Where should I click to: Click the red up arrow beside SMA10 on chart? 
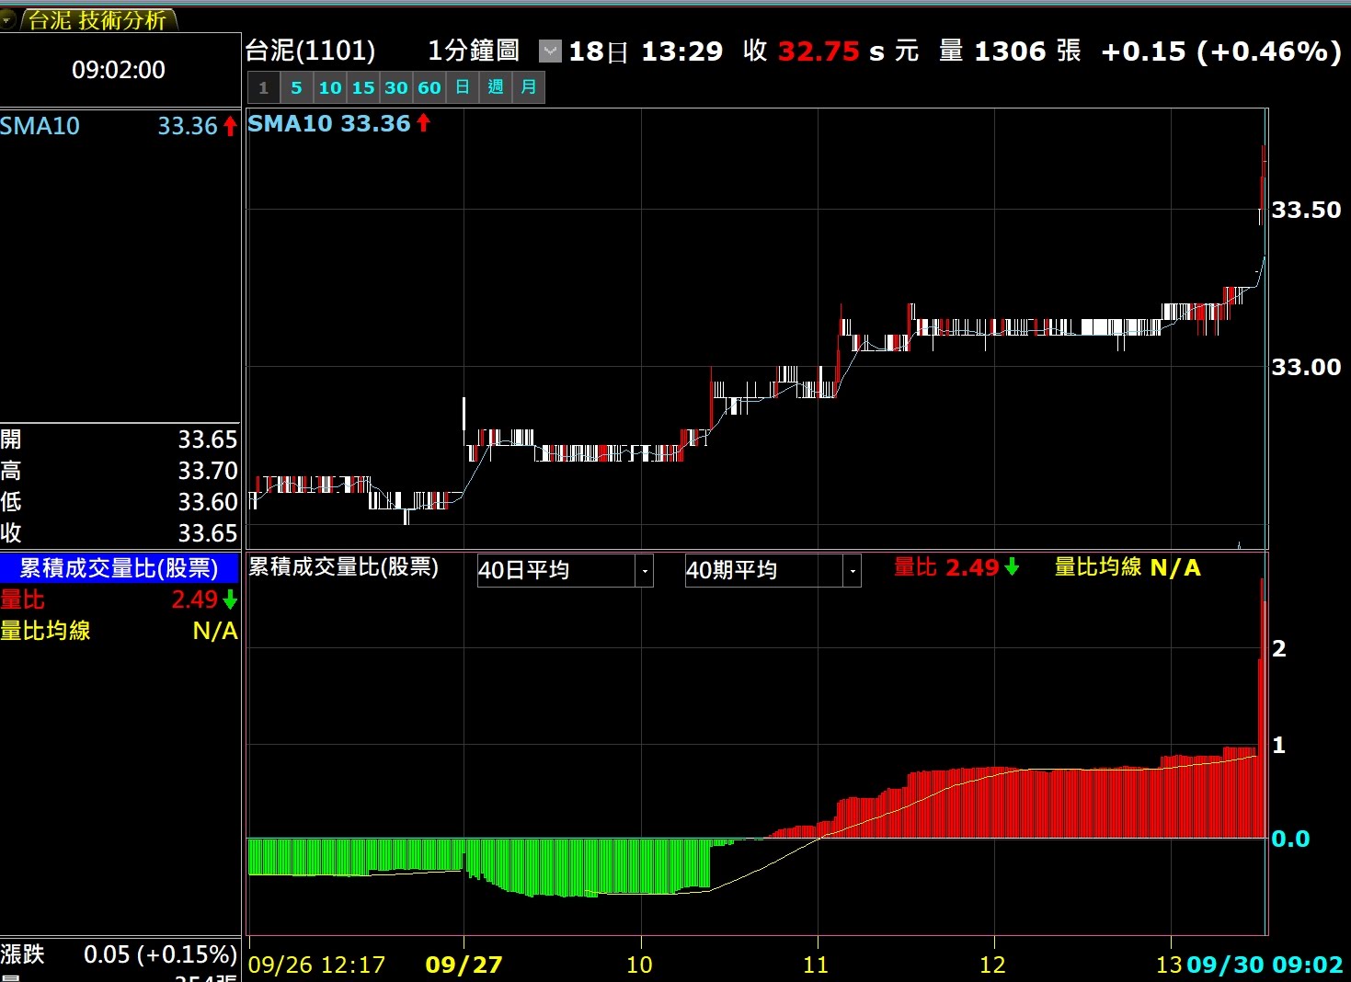click(423, 123)
